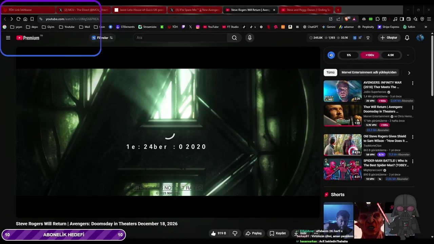Open the Netflix bookmark icon

[x=269, y=27]
